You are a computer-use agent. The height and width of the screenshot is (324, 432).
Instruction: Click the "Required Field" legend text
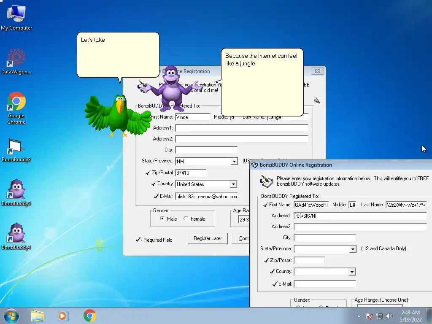[158, 240]
